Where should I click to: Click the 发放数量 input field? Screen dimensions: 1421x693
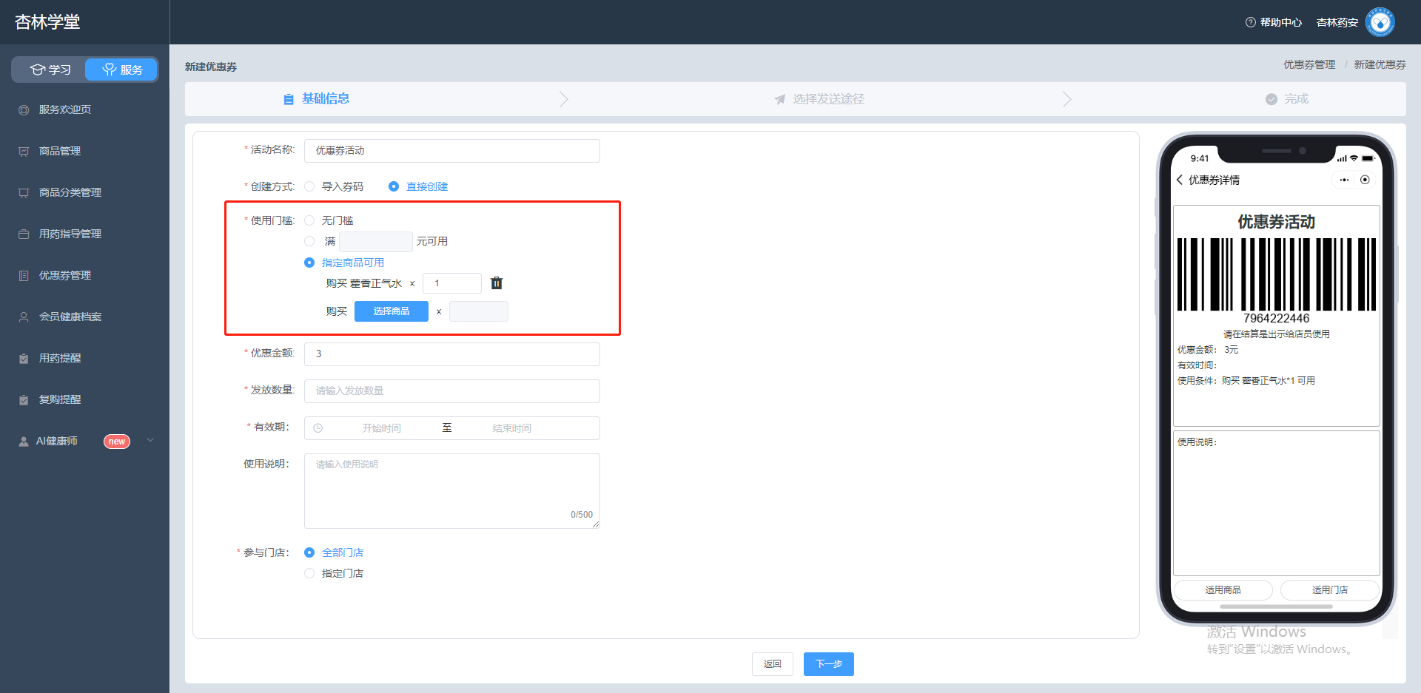coord(452,391)
